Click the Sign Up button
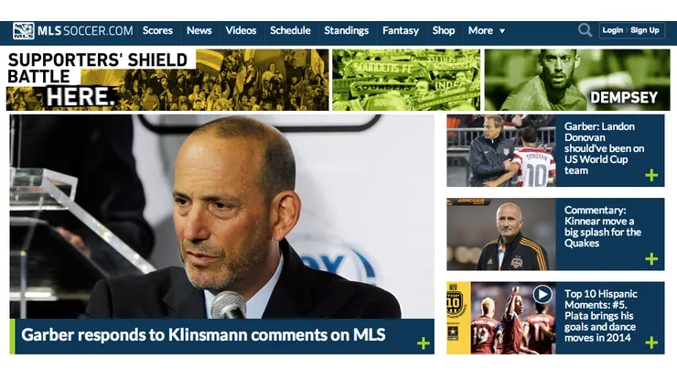 click(x=645, y=30)
